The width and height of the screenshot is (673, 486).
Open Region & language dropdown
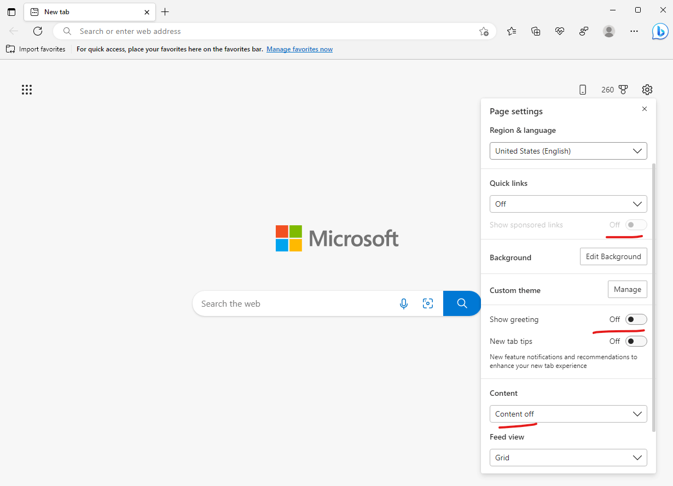coord(568,151)
